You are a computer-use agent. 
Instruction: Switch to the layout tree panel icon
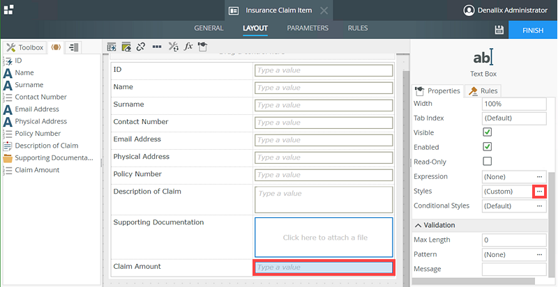point(73,47)
